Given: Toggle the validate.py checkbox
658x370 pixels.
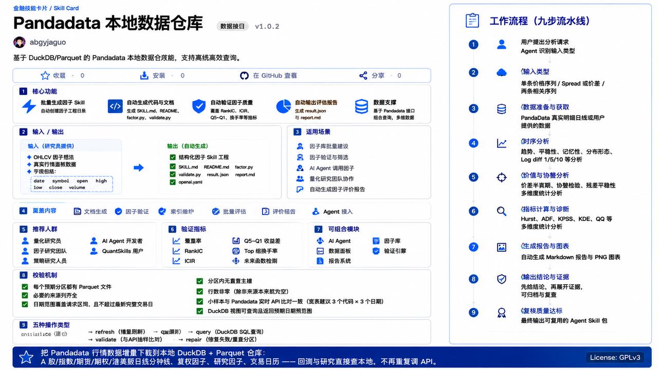Looking at the screenshot, I should 173,175.
